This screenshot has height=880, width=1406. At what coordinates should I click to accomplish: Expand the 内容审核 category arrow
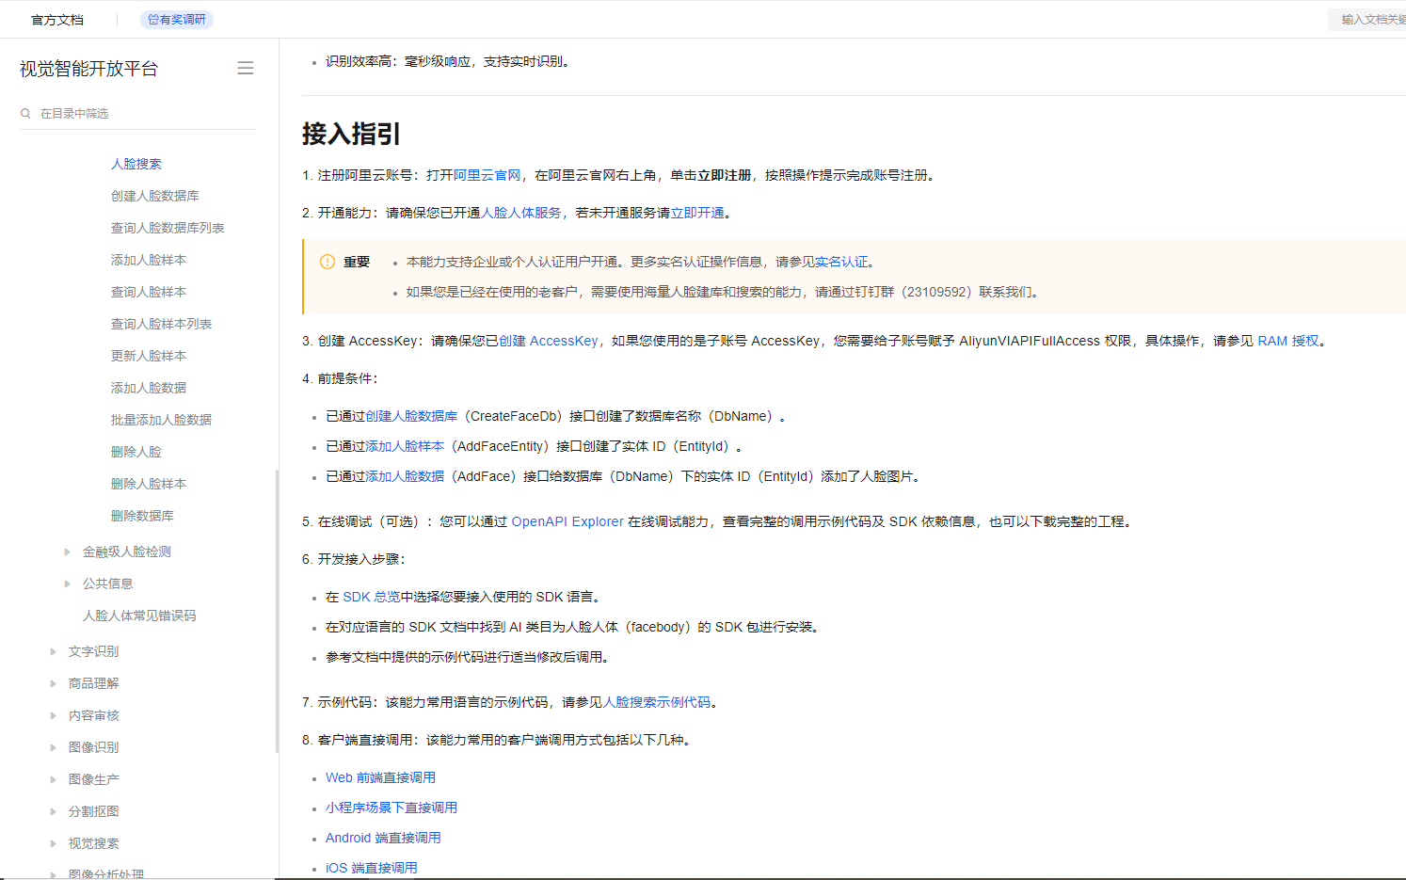tap(53, 715)
